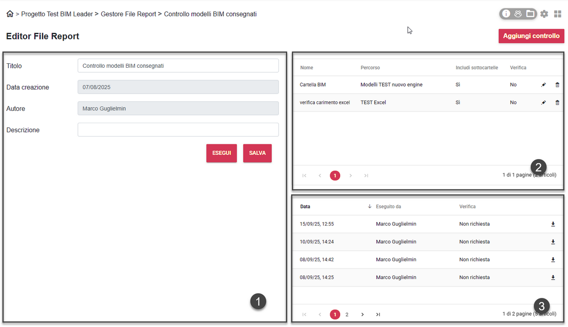
Task: Edit the 'Cartella BIM' control with the pencil icon
Action: 543,85
